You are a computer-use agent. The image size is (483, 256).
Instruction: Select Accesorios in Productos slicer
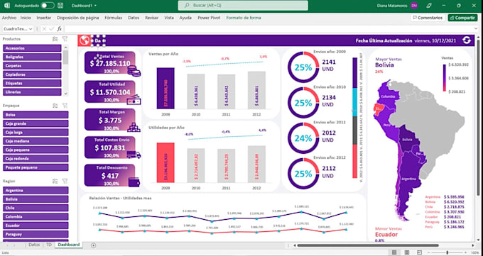pyautogui.click(x=32, y=48)
